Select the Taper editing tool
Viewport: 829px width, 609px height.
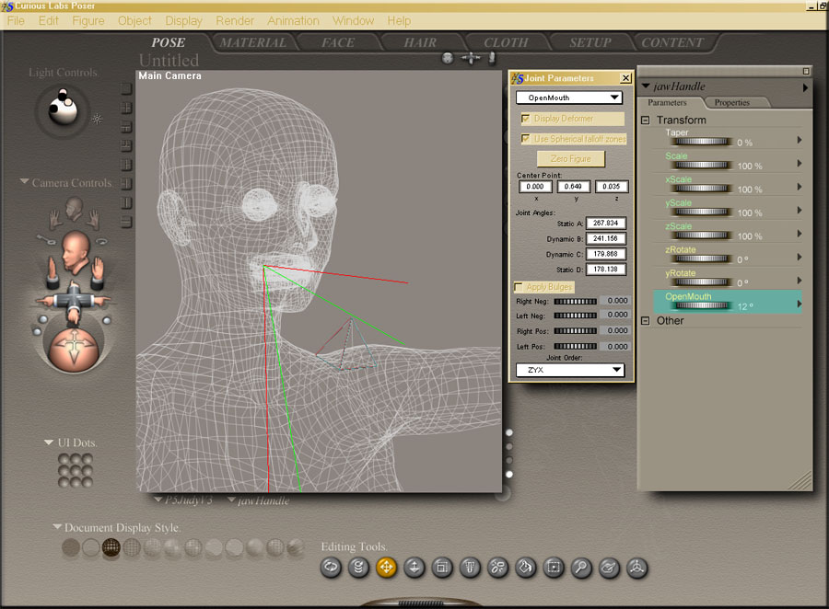coord(471,568)
